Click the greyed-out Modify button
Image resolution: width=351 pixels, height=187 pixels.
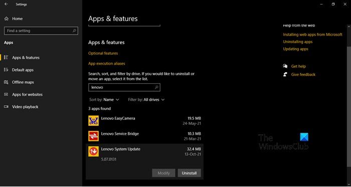point(163,173)
